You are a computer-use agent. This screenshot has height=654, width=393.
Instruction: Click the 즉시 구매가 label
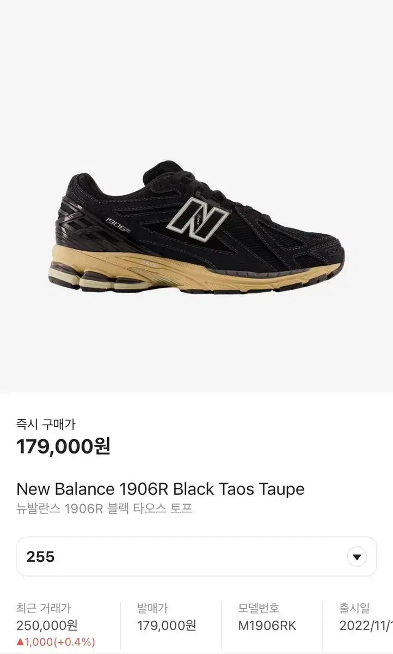(46, 423)
